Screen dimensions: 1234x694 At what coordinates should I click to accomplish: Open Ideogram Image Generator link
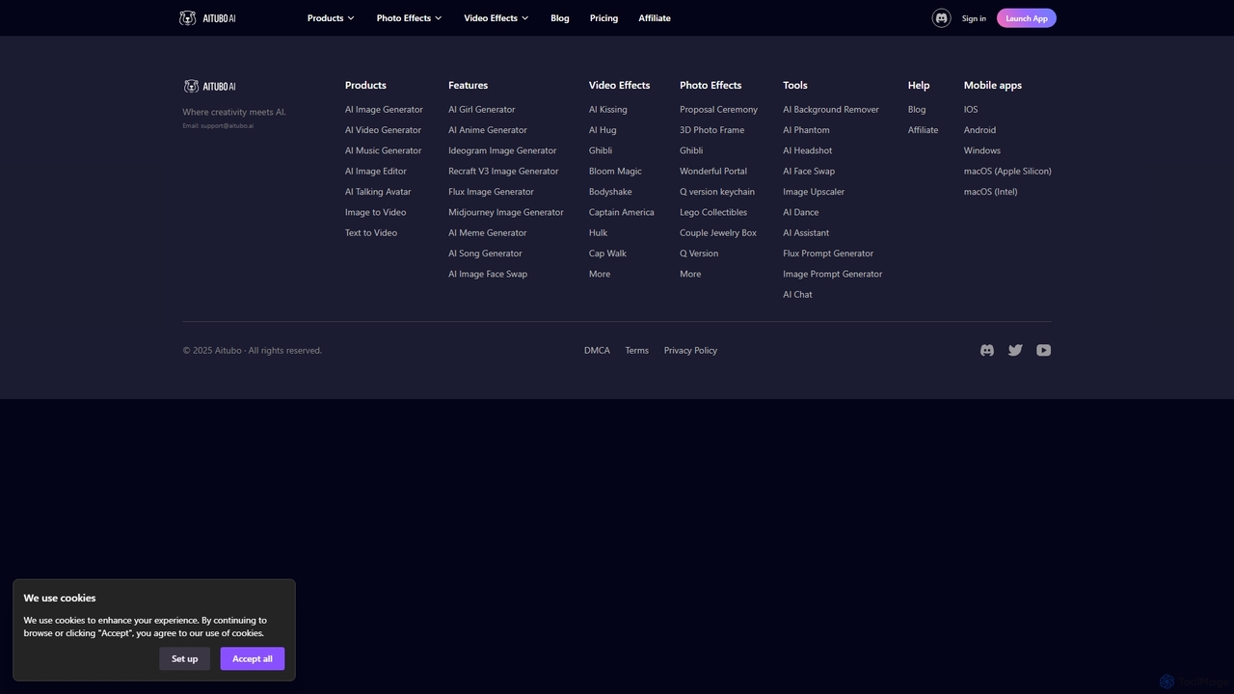502,150
